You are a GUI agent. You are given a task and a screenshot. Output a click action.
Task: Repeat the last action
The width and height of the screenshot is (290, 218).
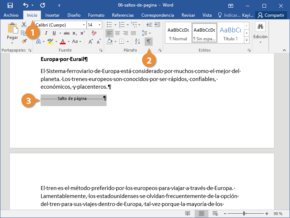(x=43, y=5)
